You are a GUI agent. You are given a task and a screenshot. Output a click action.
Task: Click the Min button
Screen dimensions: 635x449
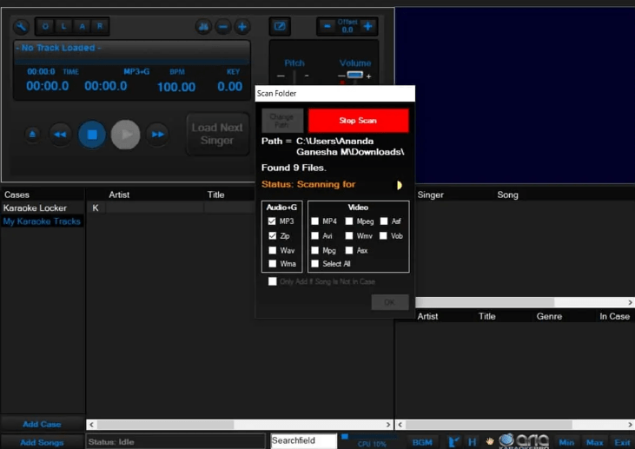tap(566, 443)
